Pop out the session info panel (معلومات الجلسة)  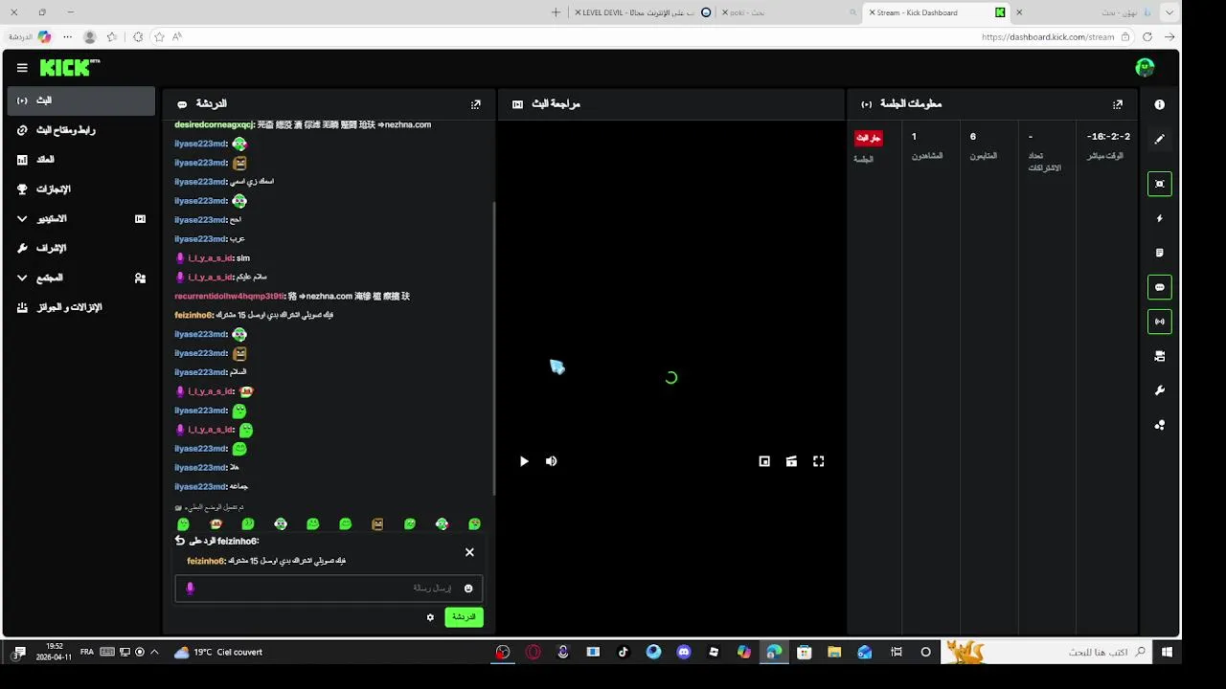click(x=1118, y=104)
